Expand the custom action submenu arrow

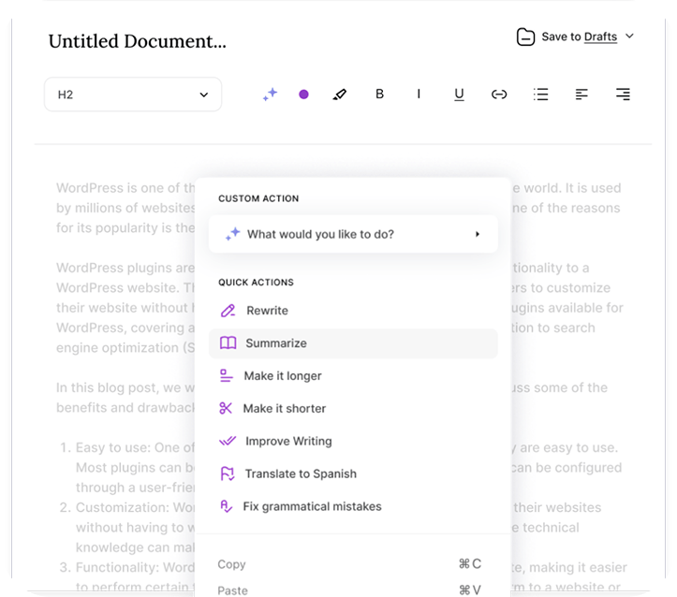point(478,234)
